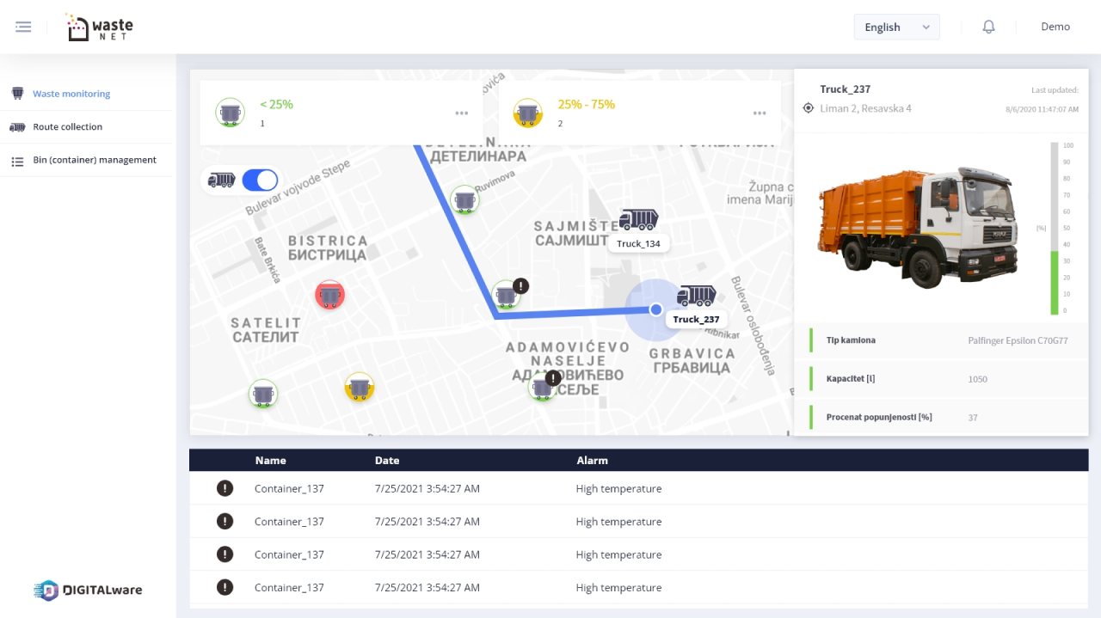
Task: Click the truck icon beside the toggle
Action: (x=222, y=180)
